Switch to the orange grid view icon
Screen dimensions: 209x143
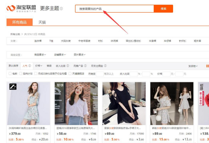pyautogui.click(x=207, y=66)
